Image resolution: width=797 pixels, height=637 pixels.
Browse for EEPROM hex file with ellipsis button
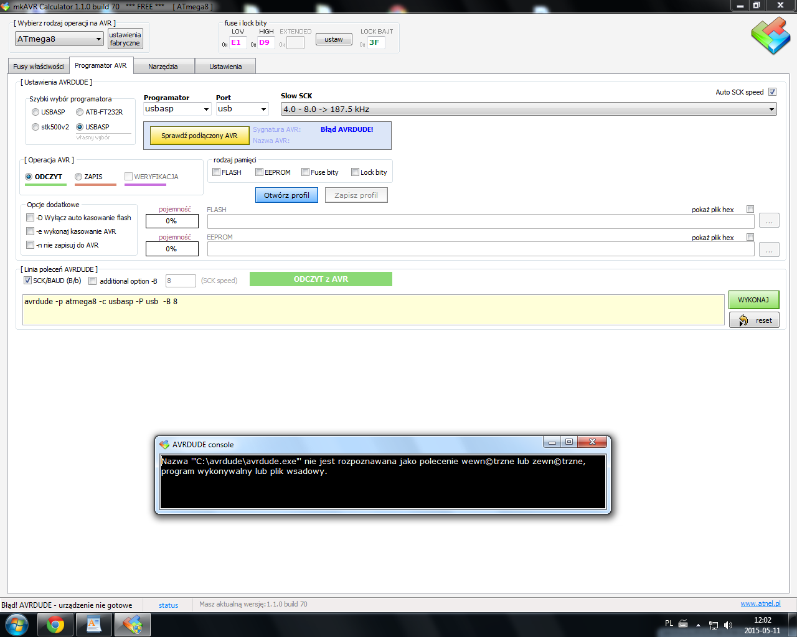click(769, 249)
